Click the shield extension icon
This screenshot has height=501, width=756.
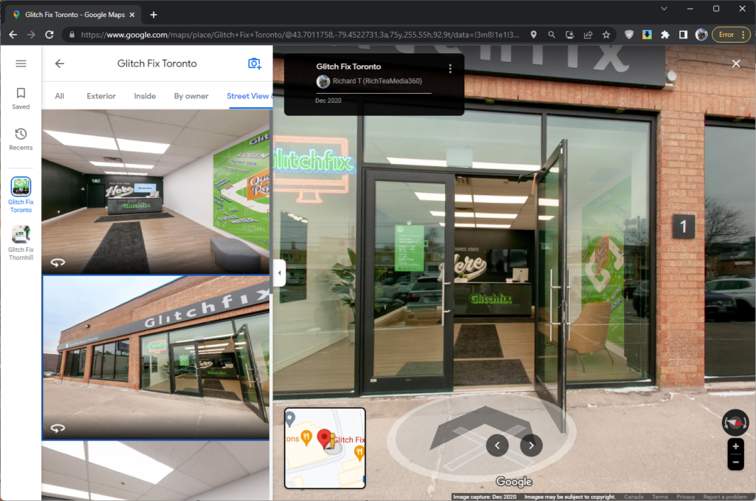coord(629,35)
